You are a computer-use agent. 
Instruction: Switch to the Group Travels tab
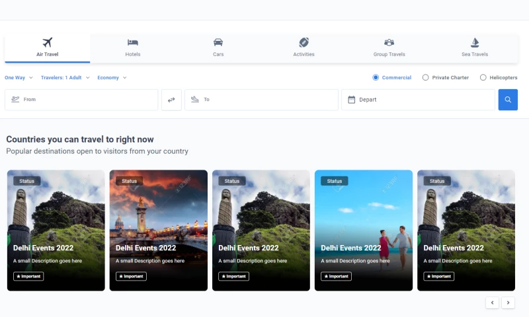coord(389,48)
